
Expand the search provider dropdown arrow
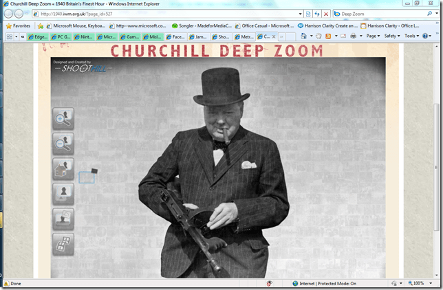[437, 14]
